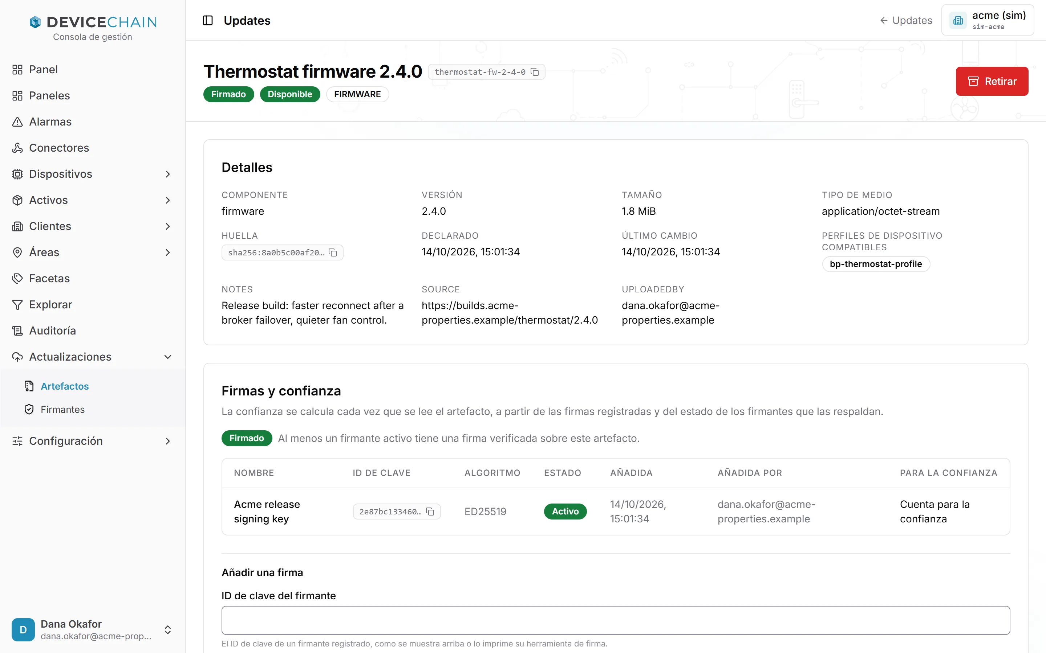Click the Panel grid icon
Viewport: 1046px width, 653px height.
coord(17,70)
